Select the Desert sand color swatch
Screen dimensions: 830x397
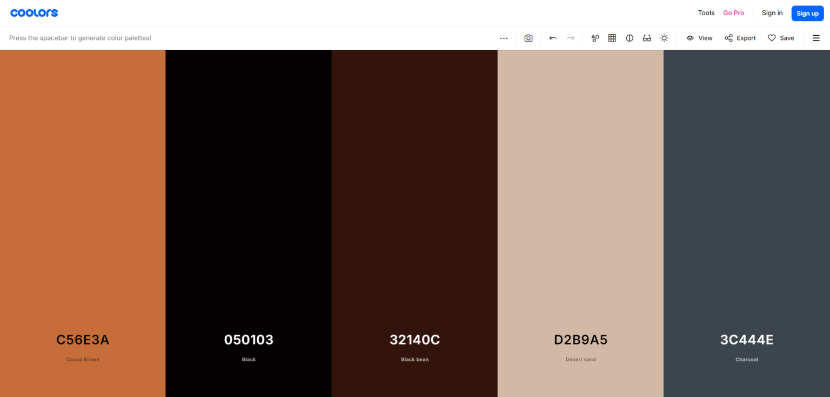click(x=580, y=216)
